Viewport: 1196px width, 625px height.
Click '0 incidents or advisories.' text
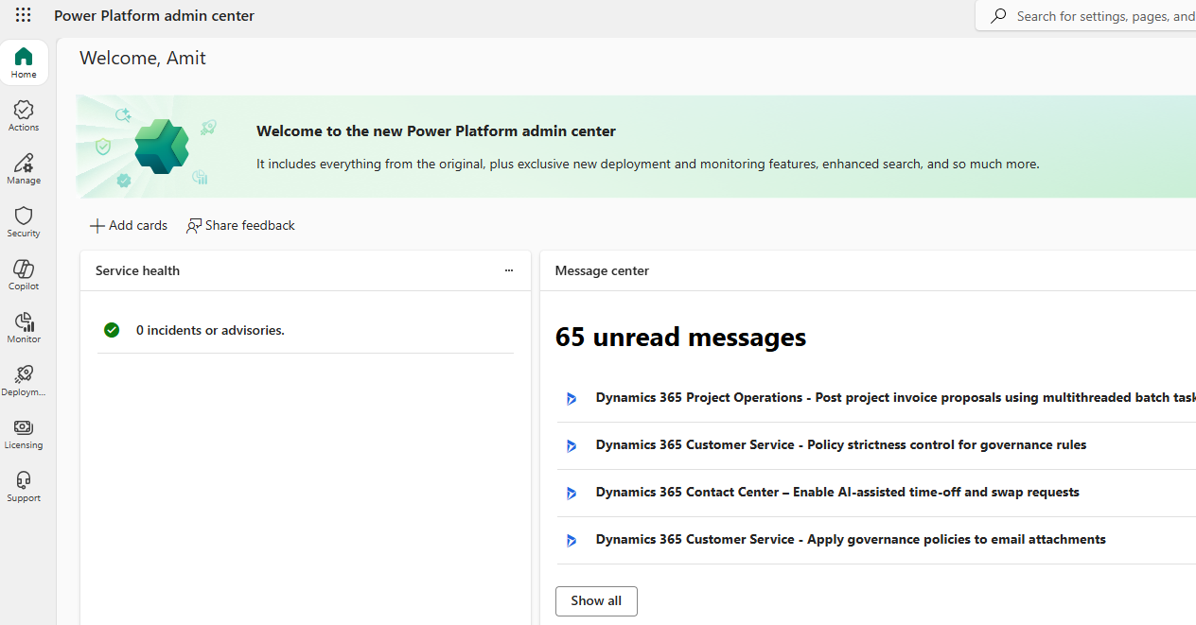[x=210, y=330]
